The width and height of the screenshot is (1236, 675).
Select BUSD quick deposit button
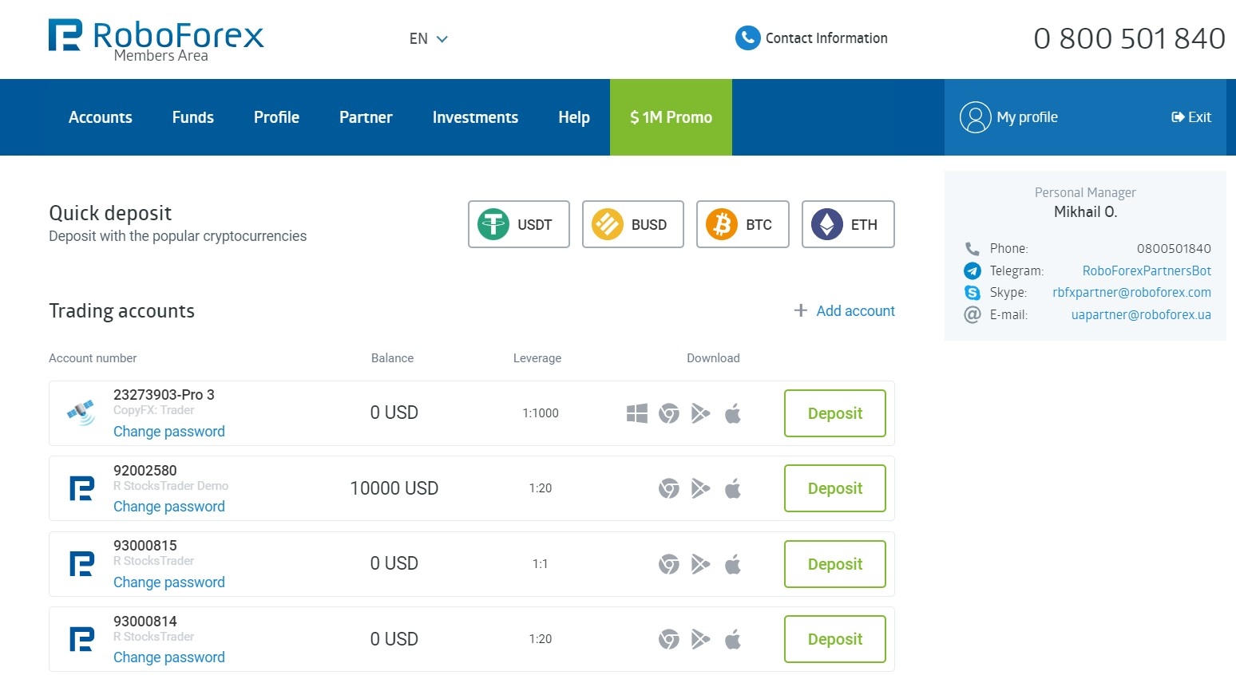(633, 224)
